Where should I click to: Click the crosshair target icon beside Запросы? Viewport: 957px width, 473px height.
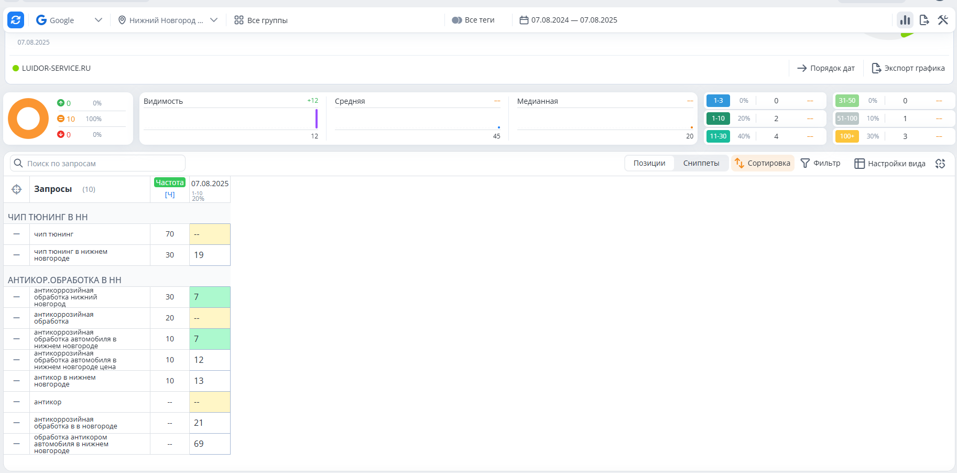tap(17, 189)
